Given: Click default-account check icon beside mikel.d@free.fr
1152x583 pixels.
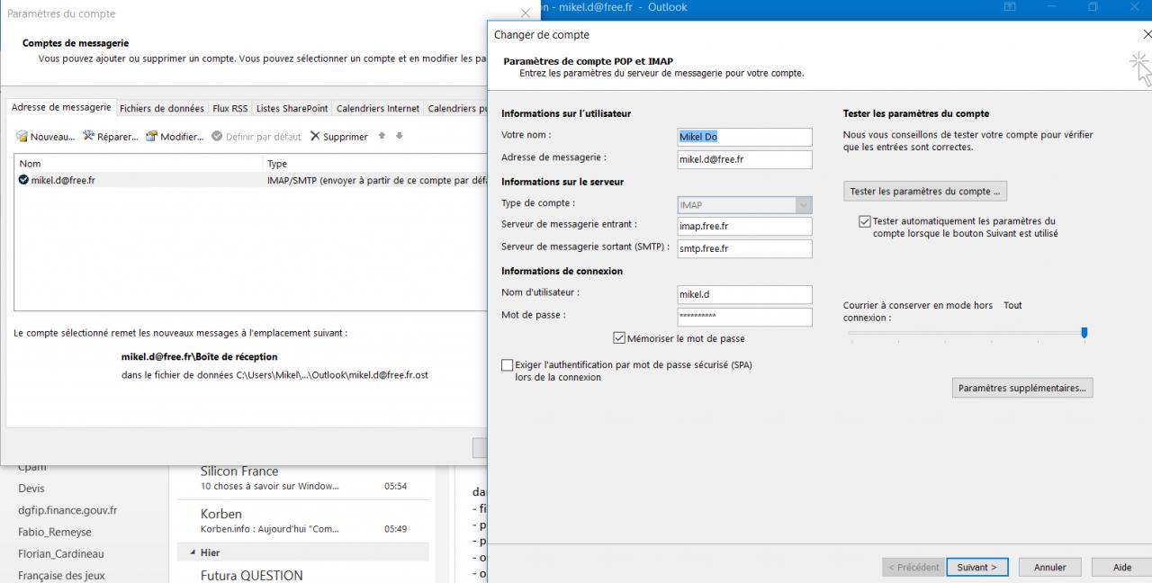Looking at the screenshot, I should (x=23, y=180).
